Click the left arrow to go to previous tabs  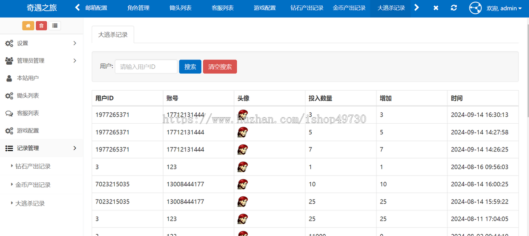point(78,8)
